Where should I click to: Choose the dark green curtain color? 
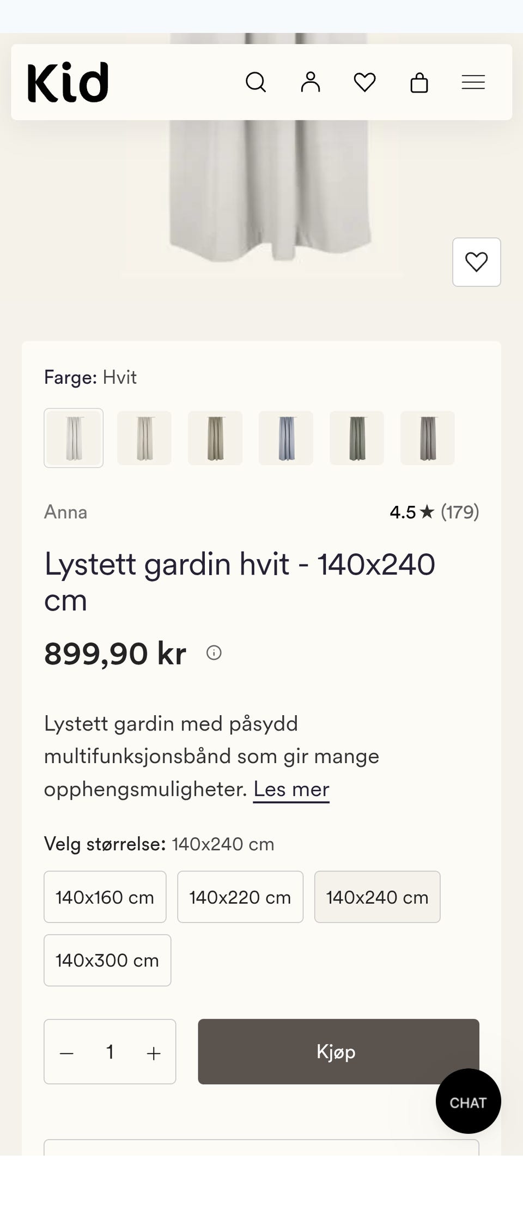357,438
